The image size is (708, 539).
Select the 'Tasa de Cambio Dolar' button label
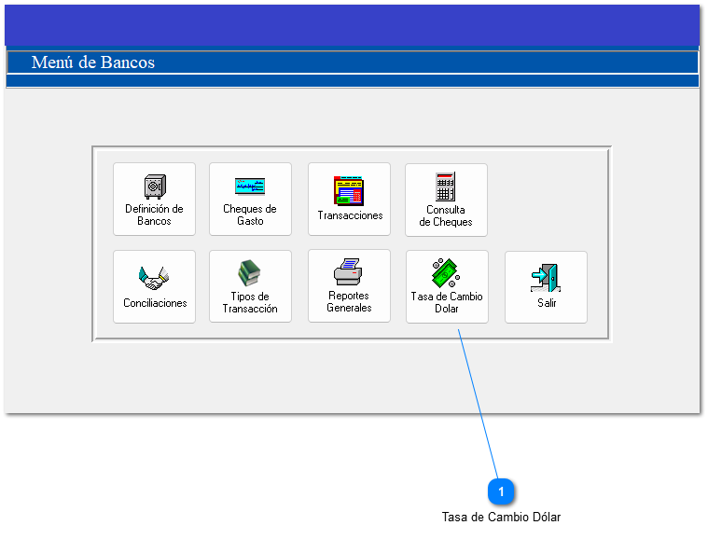tap(447, 303)
